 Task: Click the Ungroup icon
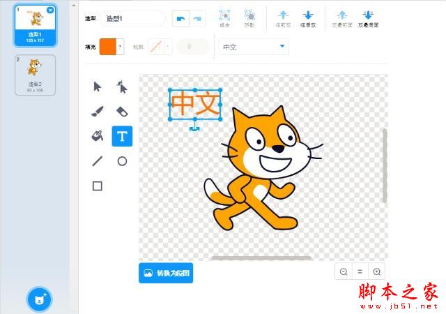pyautogui.click(x=249, y=18)
